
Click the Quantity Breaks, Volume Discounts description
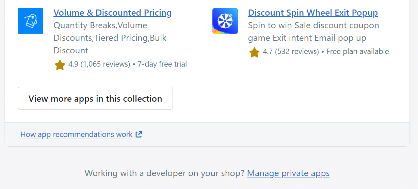pos(100,25)
